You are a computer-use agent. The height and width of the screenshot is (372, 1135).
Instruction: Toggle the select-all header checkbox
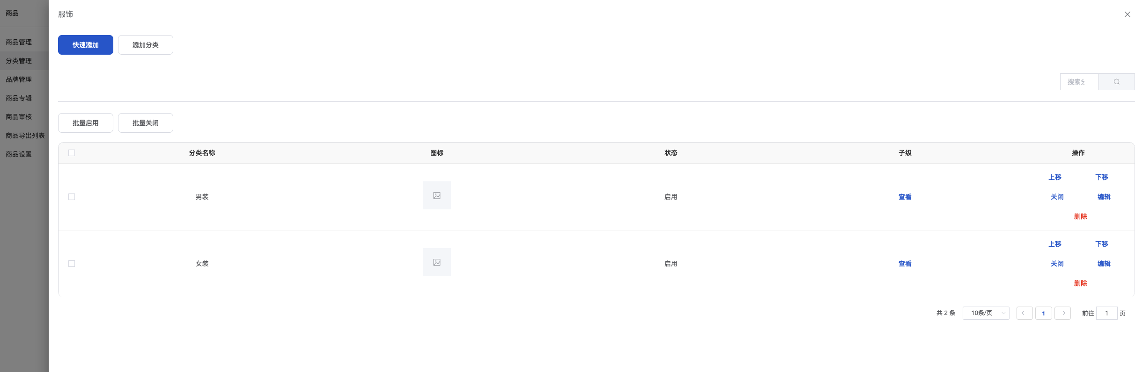click(x=72, y=153)
